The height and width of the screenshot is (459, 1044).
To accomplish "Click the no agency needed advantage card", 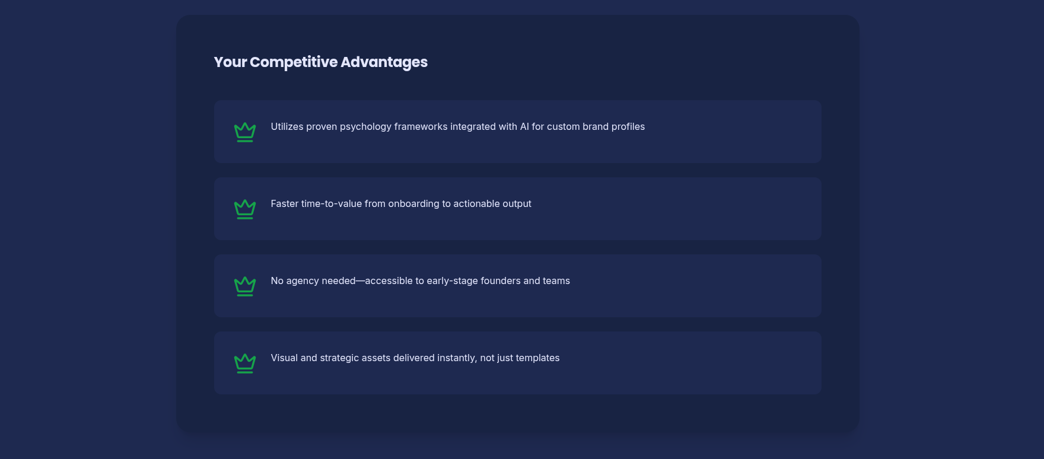I will click(518, 286).
